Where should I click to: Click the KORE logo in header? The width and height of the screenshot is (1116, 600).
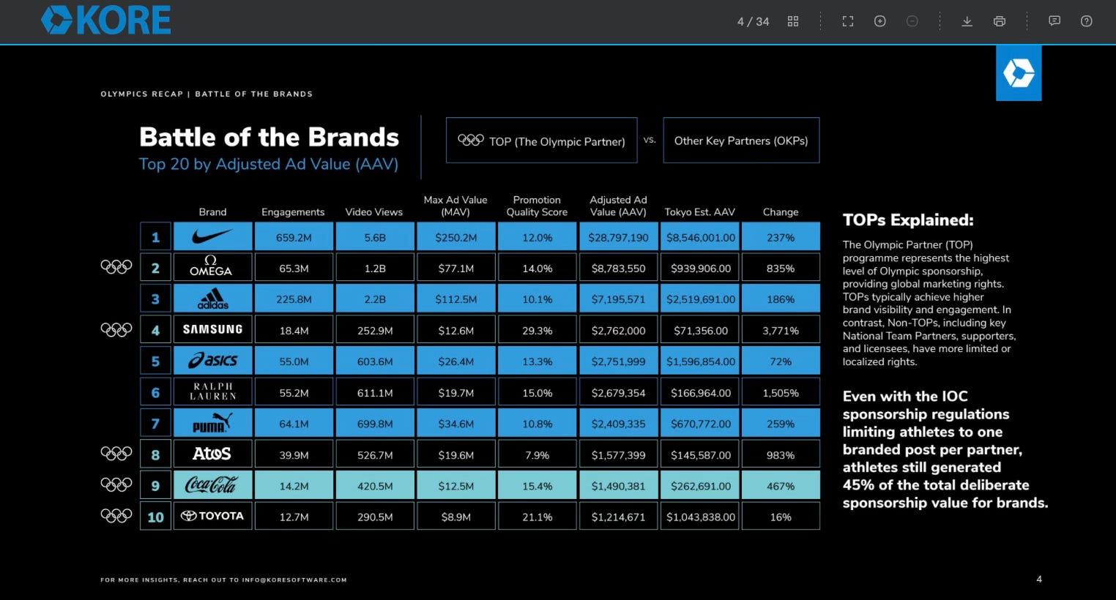pos(106,20)
